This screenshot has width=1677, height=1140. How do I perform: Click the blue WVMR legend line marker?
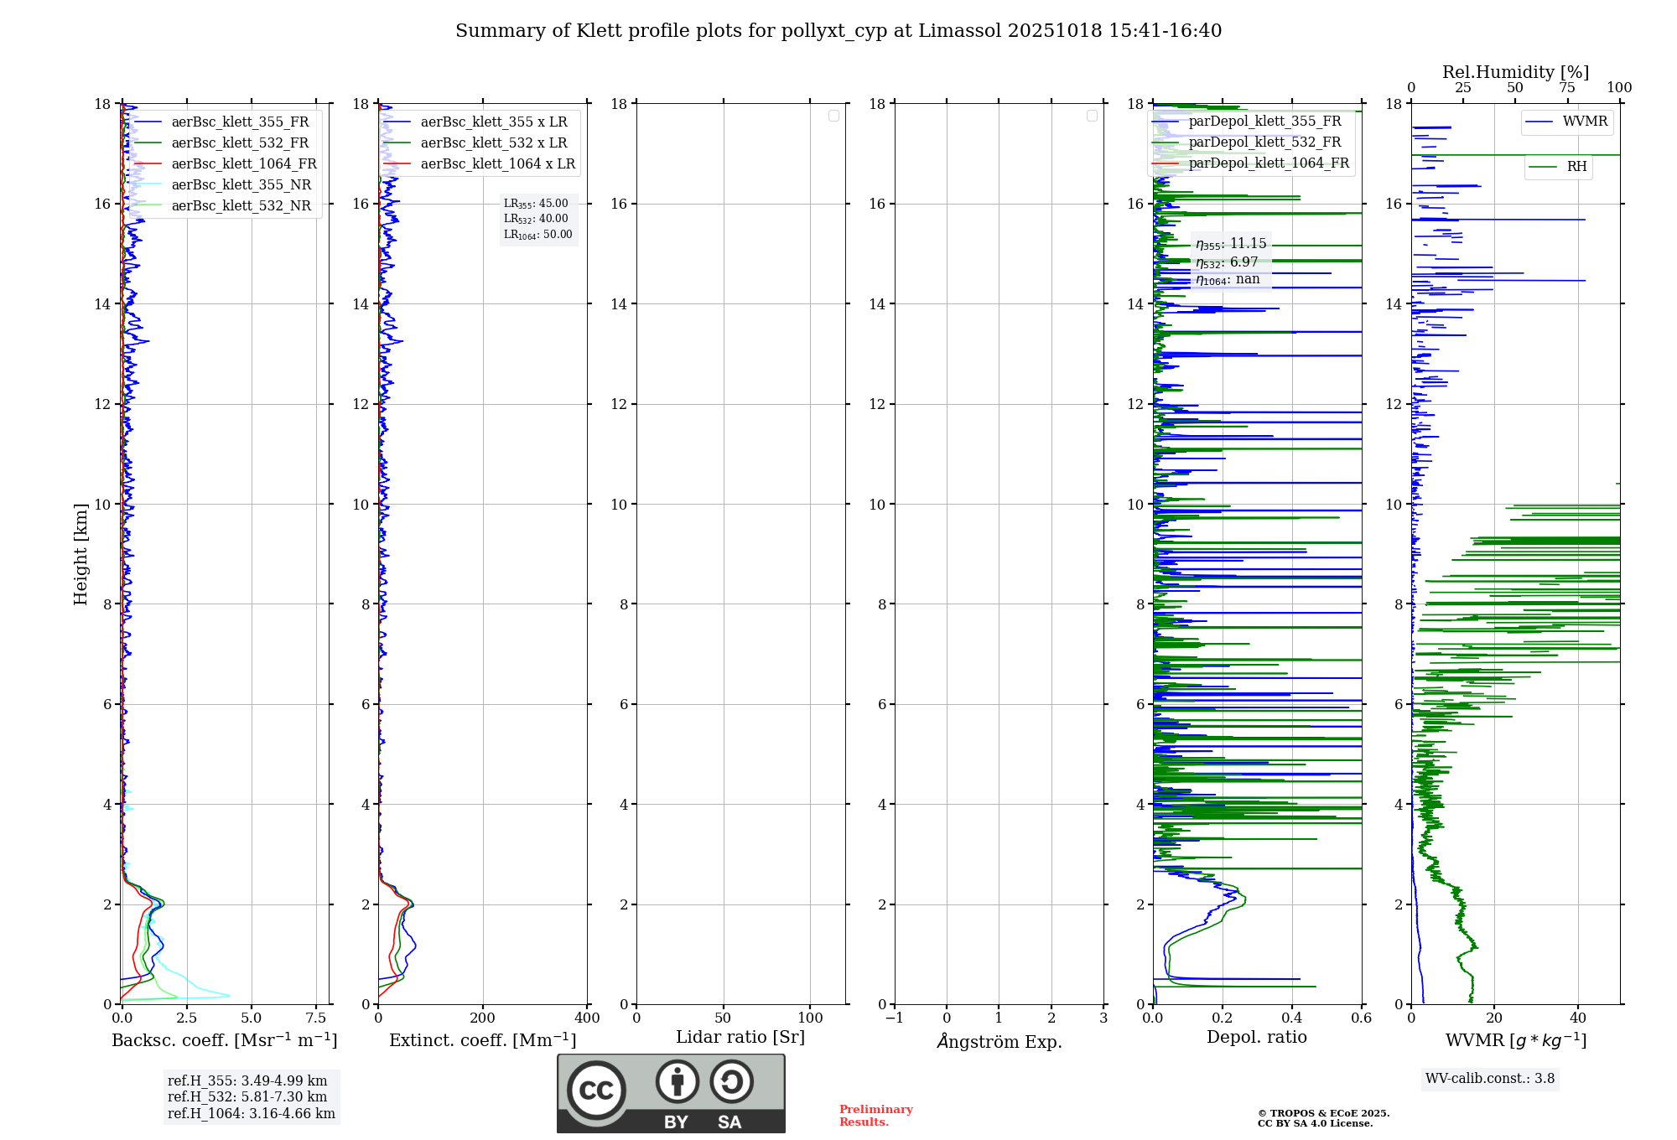coord(1539,122)
